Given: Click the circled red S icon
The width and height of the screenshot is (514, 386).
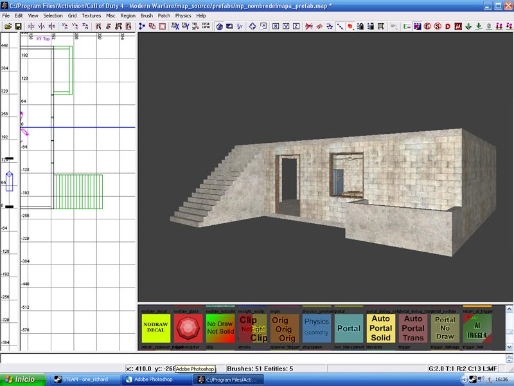Looking at the screenshot, I should [x=438, y=26].
